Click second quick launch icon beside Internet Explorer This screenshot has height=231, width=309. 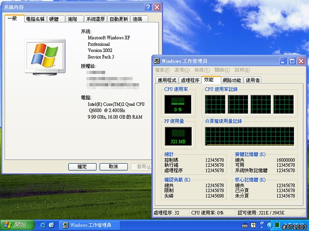pyautogui.click(x=52, y=225)
